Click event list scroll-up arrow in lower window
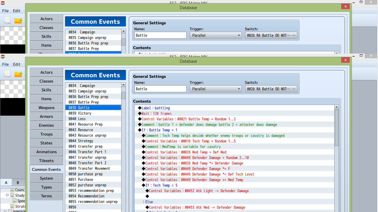 123,85
